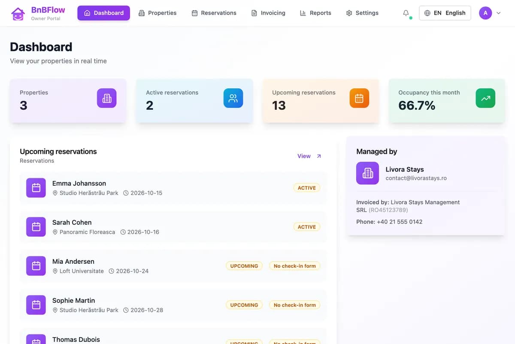Expand the account menu chevron
This screenshot has width=515, height=344.
coord(498,13)
